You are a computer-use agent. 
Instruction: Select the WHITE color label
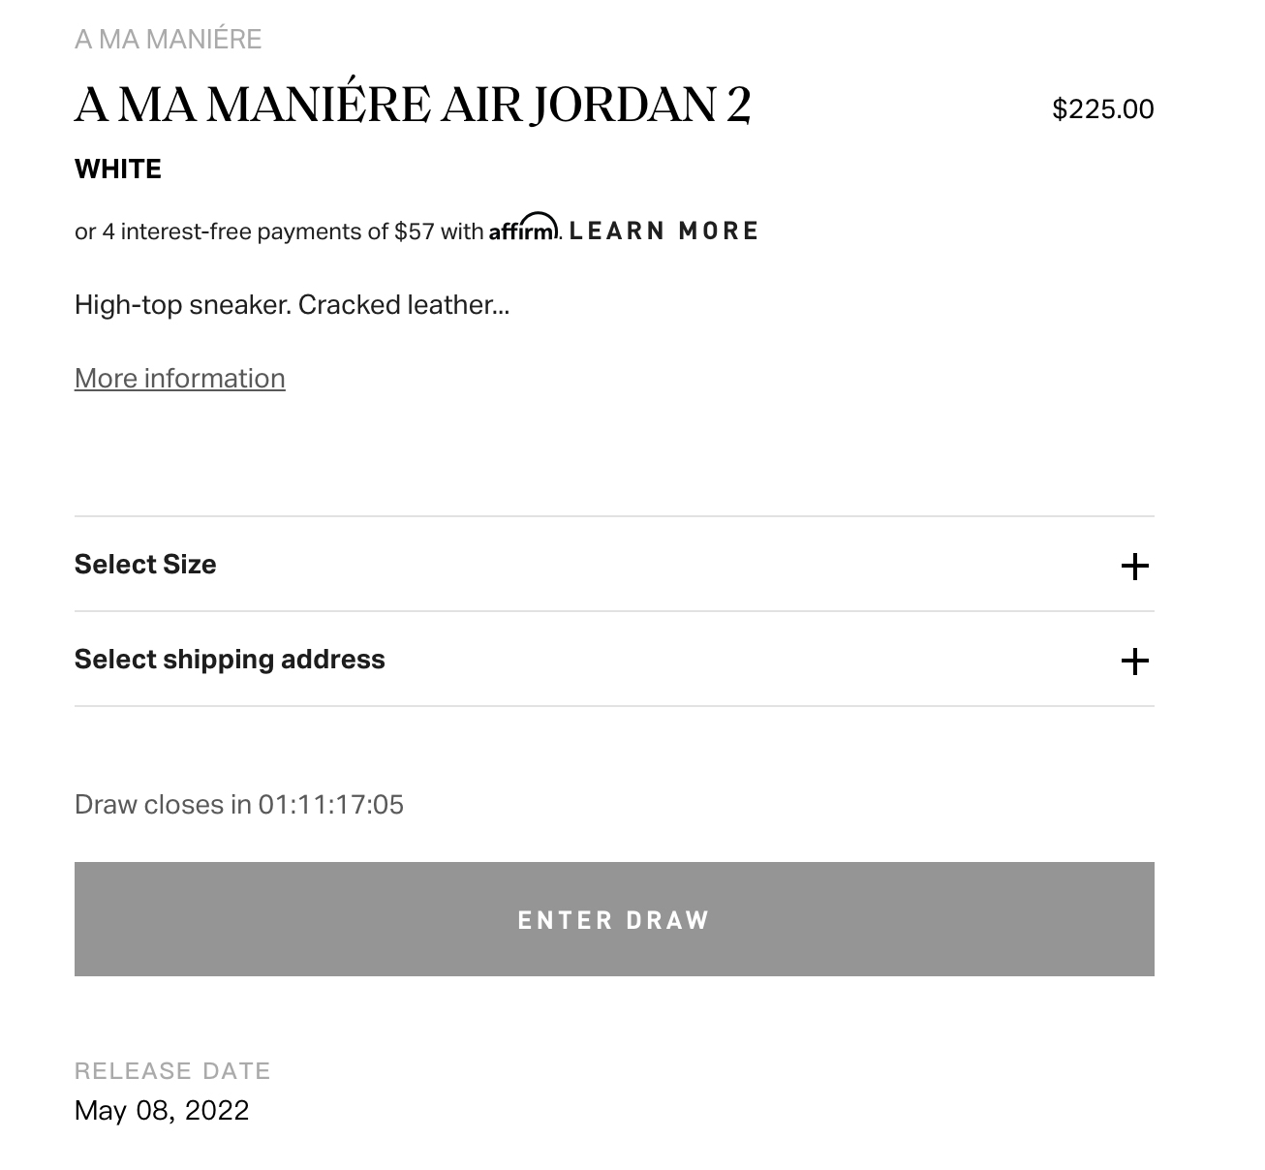tap(118, 169)
